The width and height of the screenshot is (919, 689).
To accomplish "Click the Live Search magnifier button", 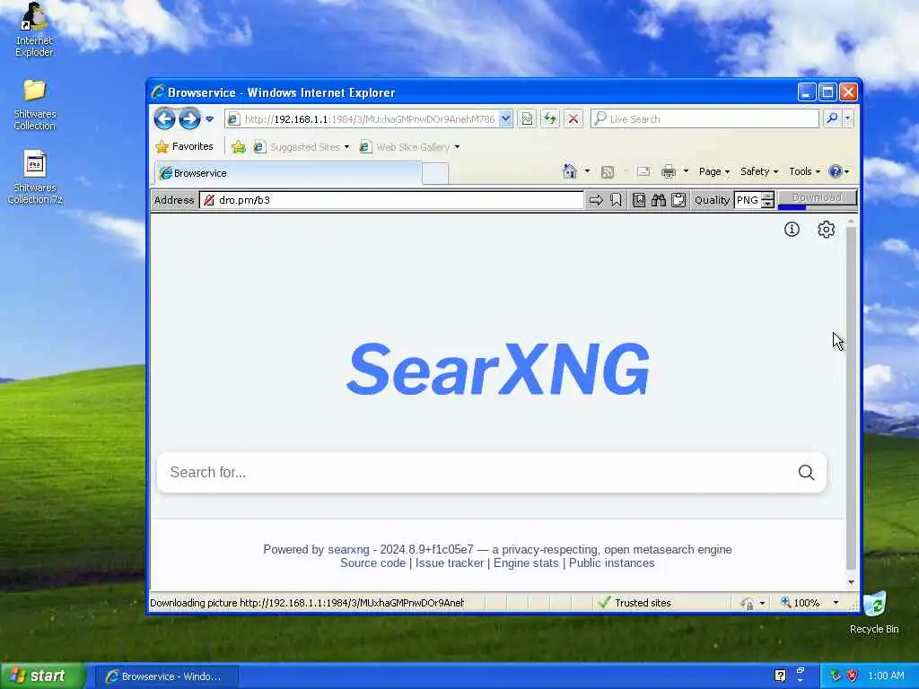I will point(832,119).
